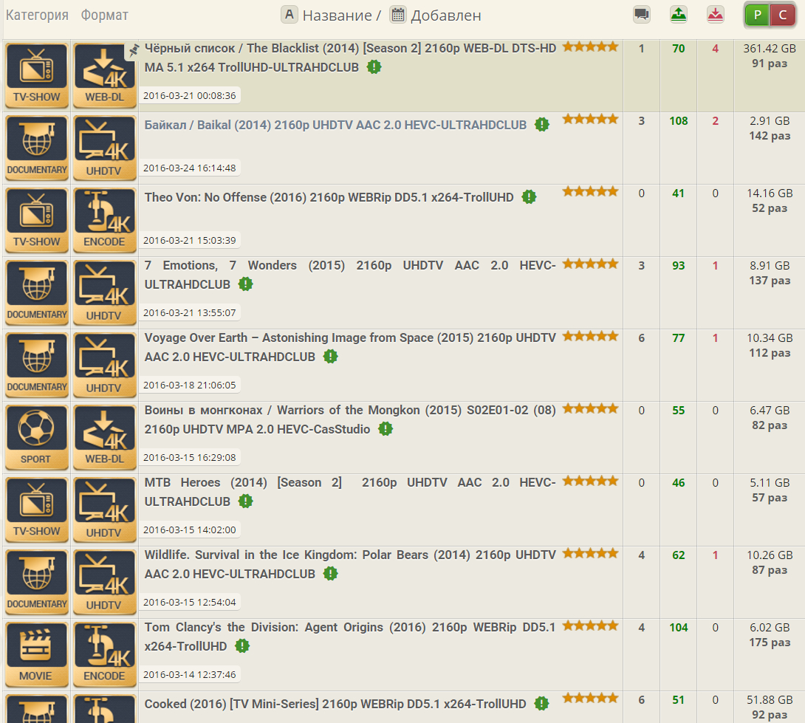Sort by seeders upload arrow icon

click(x=678, y=14)
